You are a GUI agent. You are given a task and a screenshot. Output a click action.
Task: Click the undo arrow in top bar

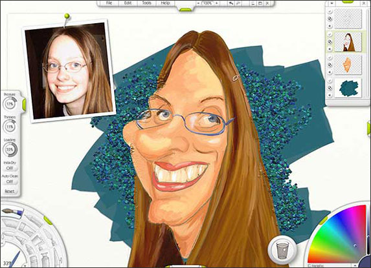[x=230, y=3]
